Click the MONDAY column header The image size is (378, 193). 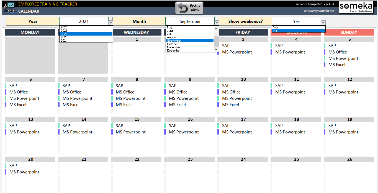click(30, 32)
